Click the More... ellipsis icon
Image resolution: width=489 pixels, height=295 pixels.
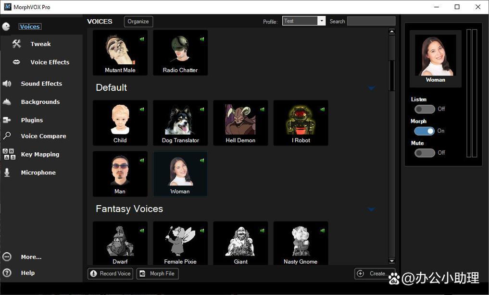pos(7,257)
